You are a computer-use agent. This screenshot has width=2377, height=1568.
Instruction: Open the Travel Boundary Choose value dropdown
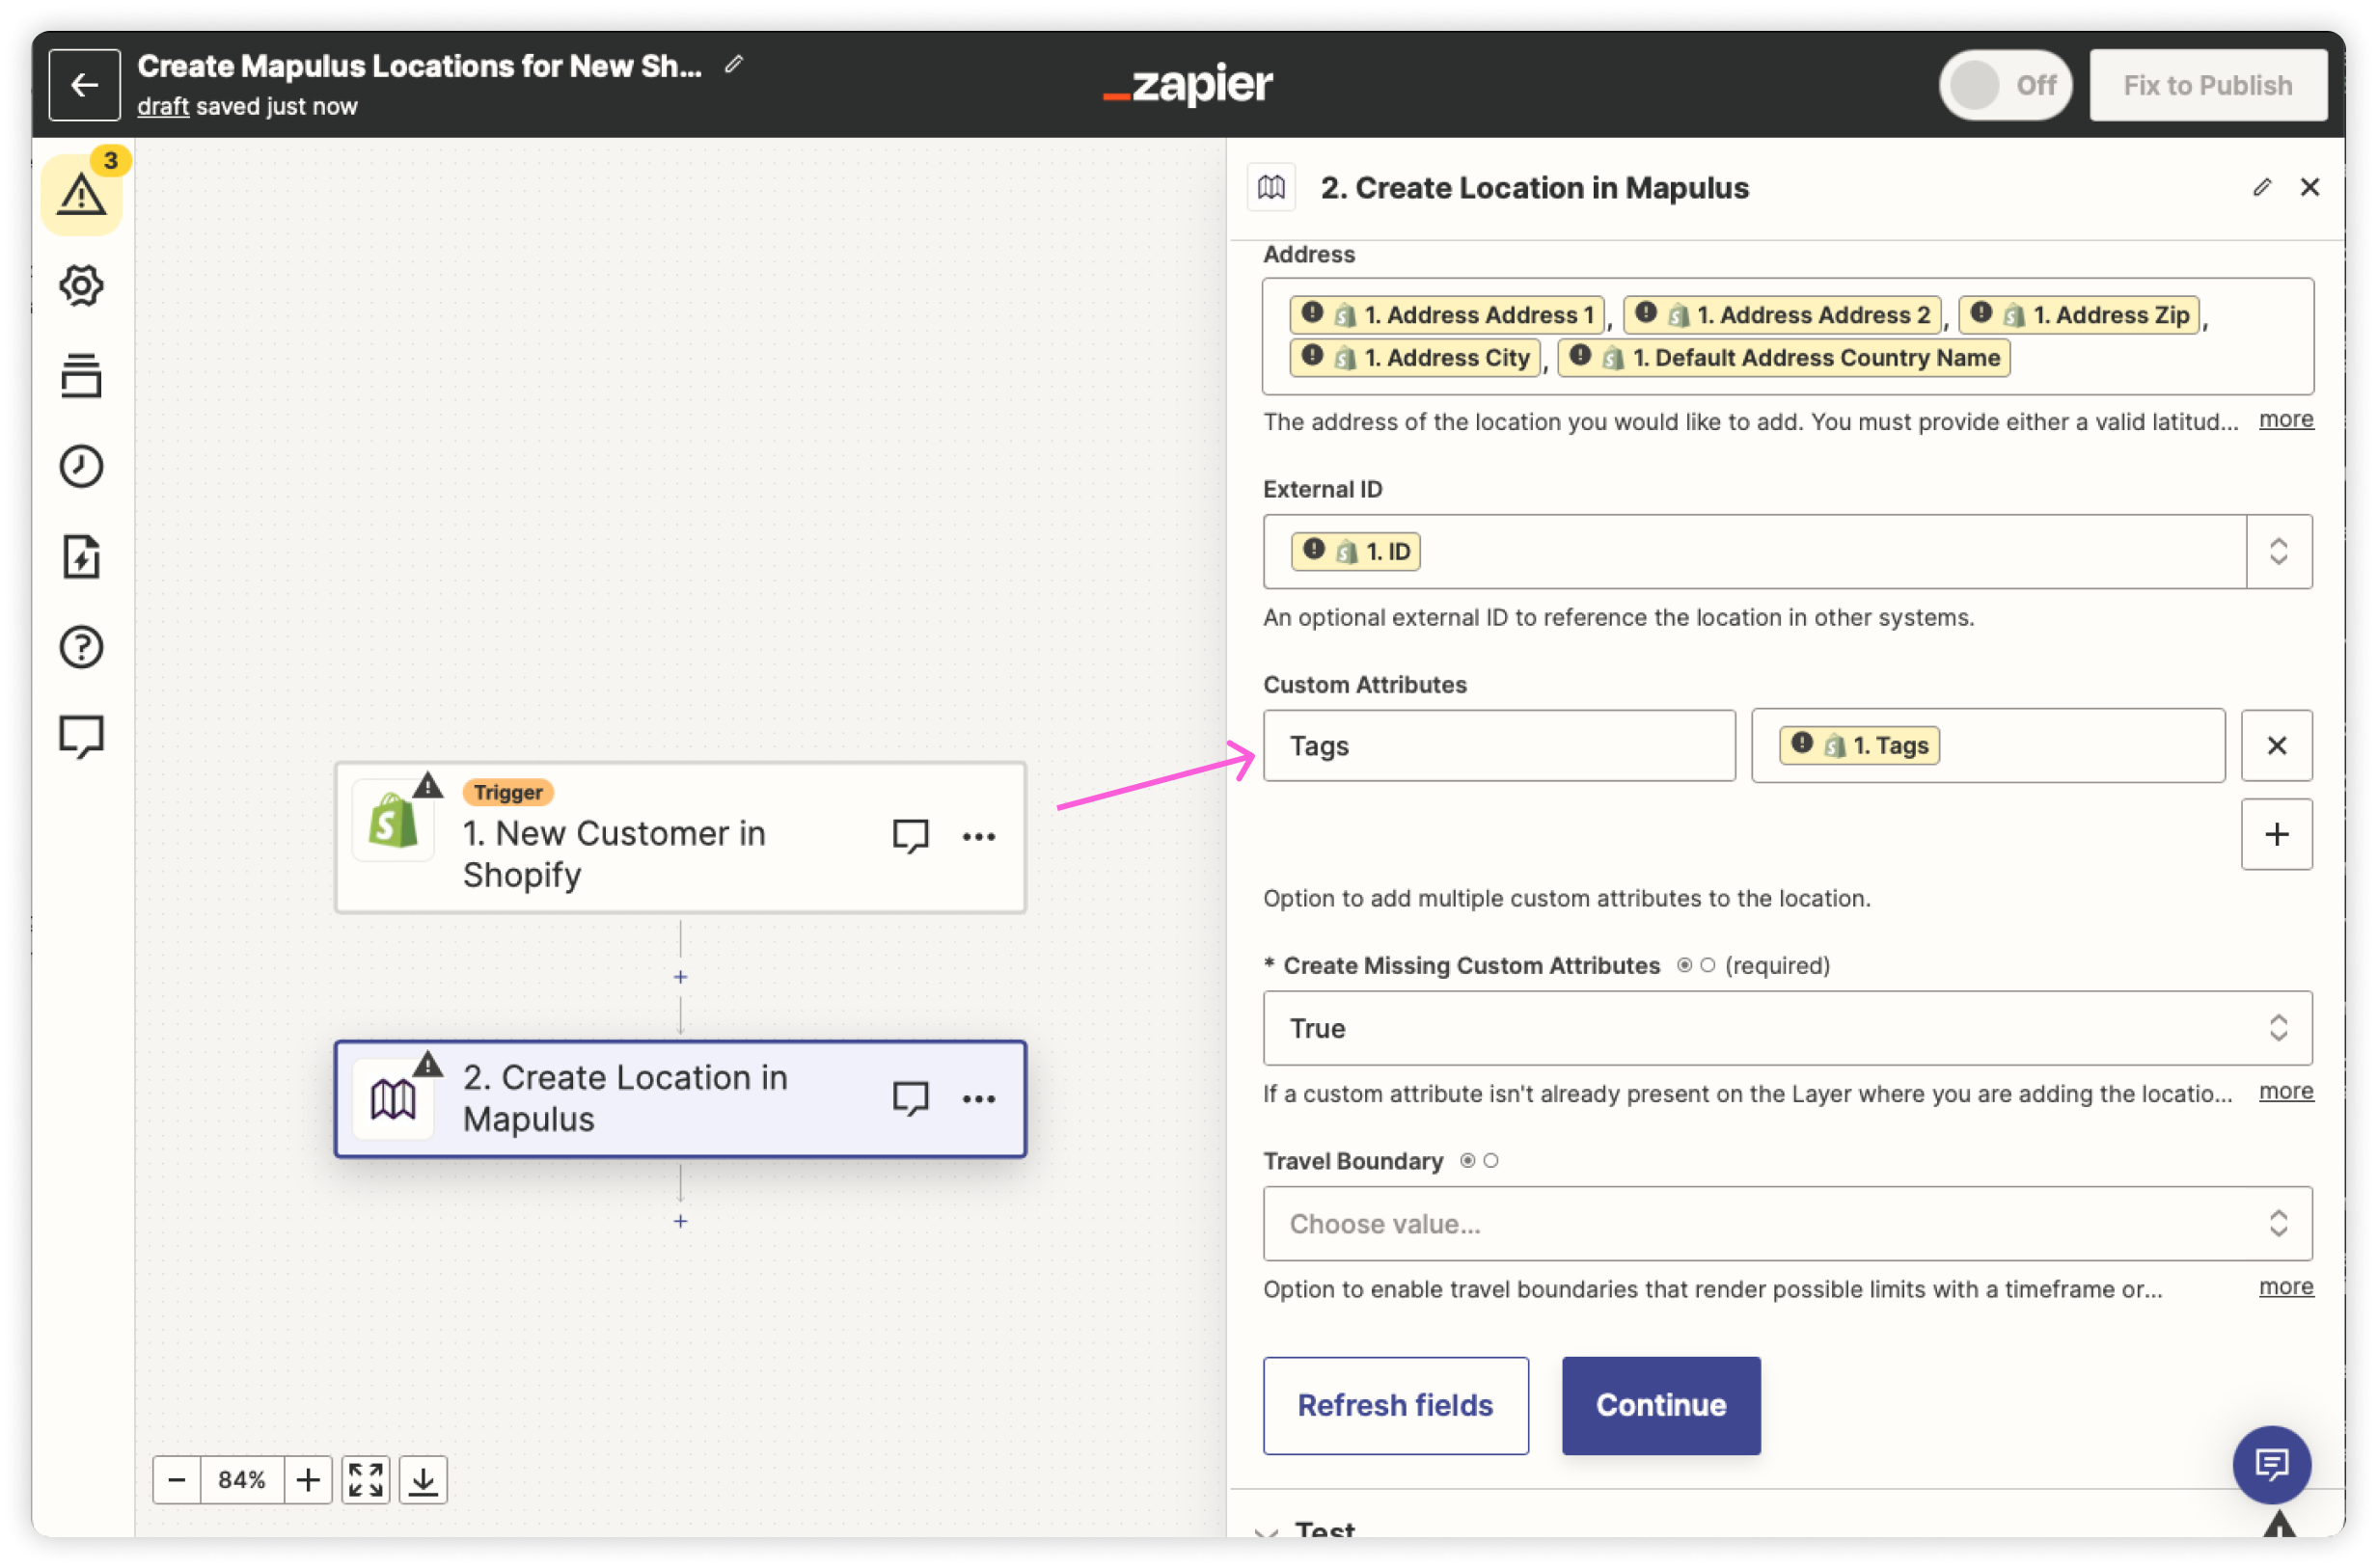click(x=1788, y=1224)
